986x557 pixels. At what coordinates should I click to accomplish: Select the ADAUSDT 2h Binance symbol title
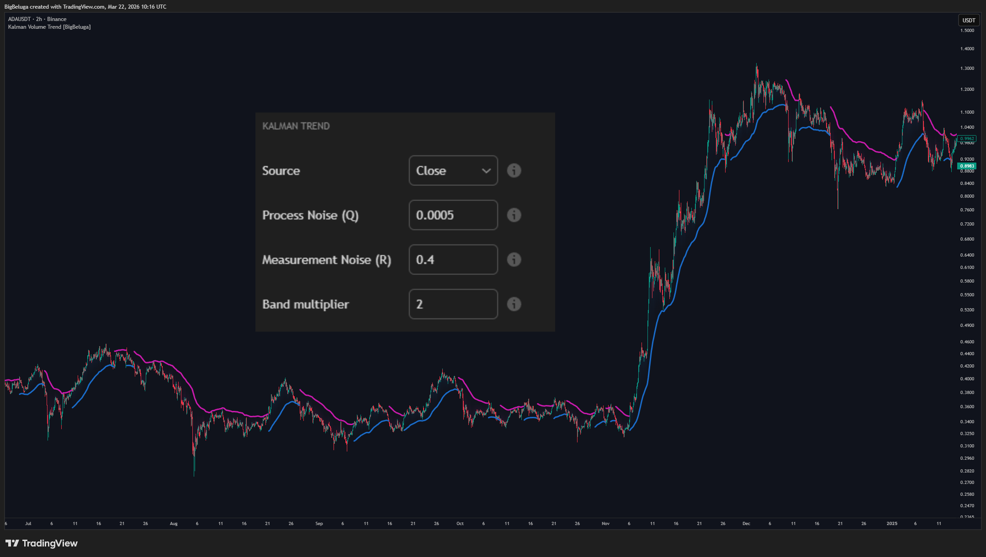tap(37, 19)
